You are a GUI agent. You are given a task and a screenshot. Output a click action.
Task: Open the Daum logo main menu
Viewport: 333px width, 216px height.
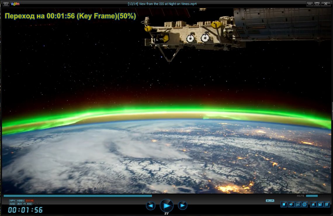pos(15,4)
